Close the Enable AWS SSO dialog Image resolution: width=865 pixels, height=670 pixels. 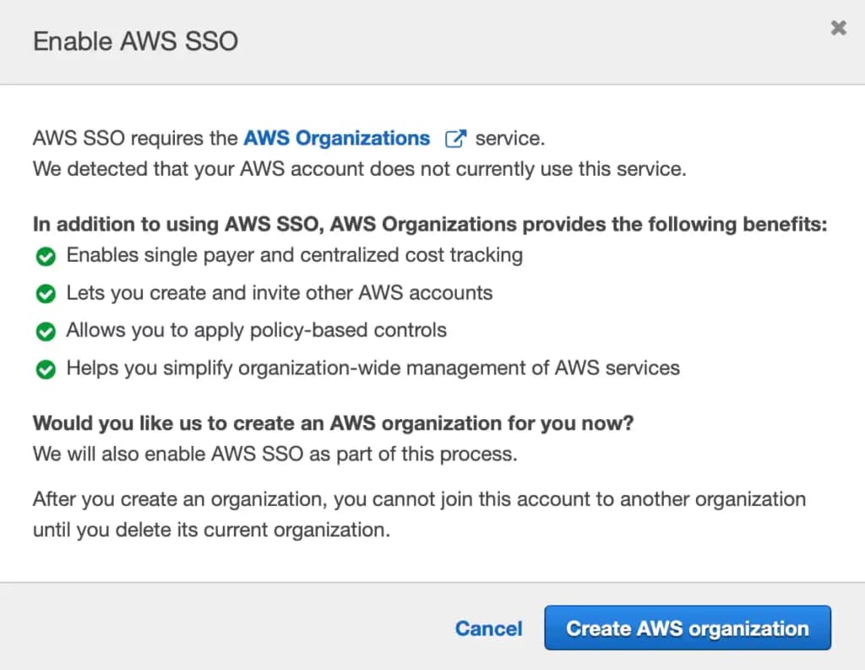coord(838,28)
